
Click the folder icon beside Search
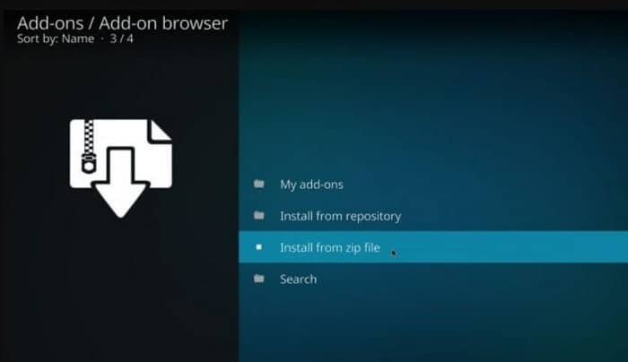258,279
